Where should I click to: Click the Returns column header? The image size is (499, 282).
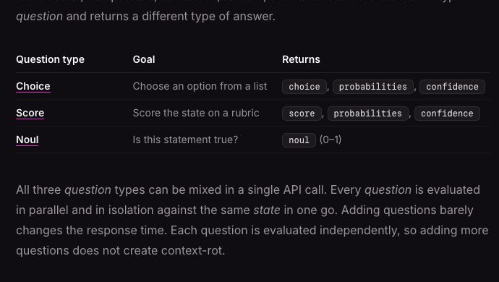pos(301,59)
